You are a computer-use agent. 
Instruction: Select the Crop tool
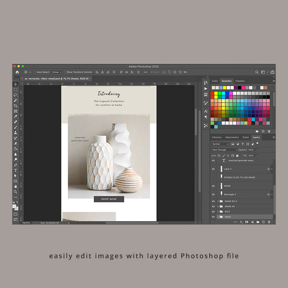click(x=15, y=106)
